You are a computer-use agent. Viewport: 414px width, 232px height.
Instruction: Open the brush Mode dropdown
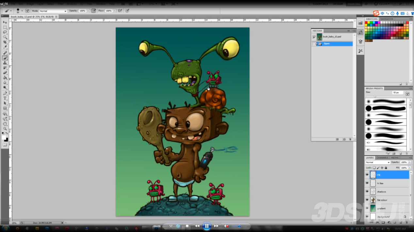point(53,11)
